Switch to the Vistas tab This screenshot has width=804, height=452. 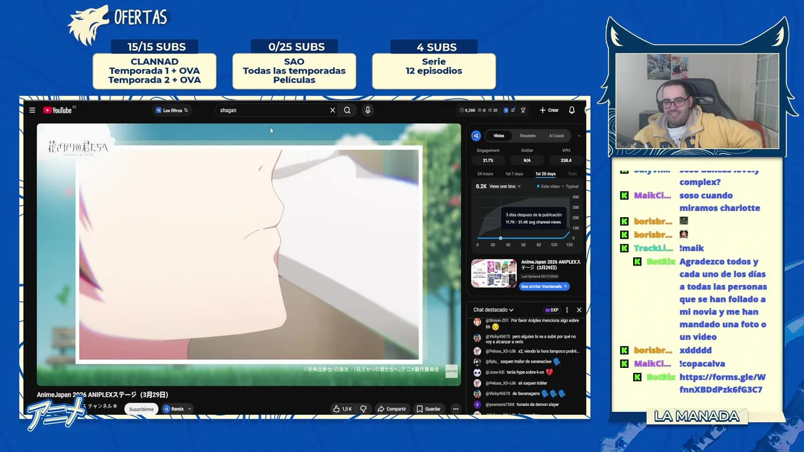(499, 136)
